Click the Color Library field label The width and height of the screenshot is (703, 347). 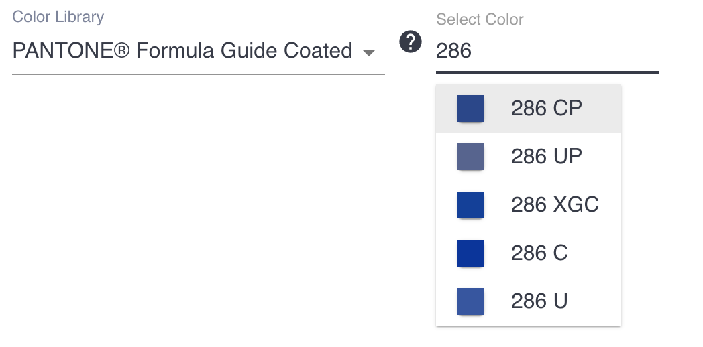(58, 17)
